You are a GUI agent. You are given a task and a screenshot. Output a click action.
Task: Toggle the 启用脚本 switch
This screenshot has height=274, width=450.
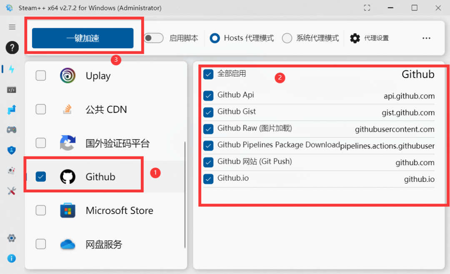tap(153, 38)
